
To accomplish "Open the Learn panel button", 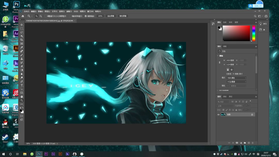I will coord(263,24).
